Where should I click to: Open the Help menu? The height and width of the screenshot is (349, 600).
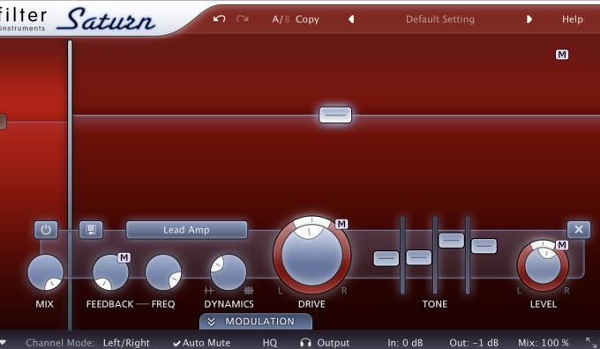point(572,19)
